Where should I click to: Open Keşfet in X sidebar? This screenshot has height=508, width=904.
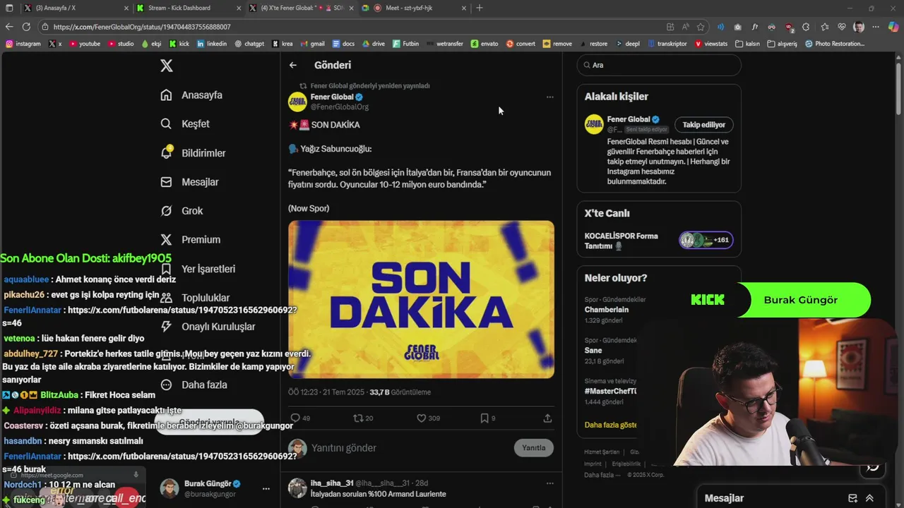pos(185,124)
